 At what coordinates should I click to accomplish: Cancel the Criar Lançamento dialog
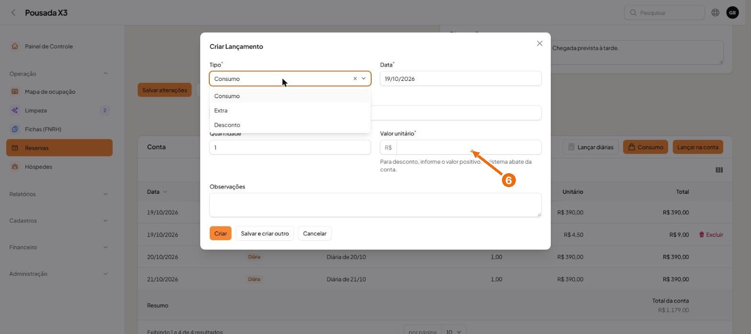coord(315,234)
